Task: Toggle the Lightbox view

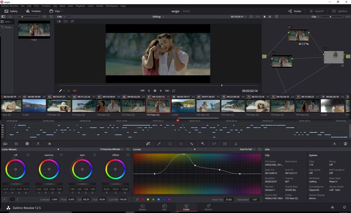Action: click(x=340, y=11)
